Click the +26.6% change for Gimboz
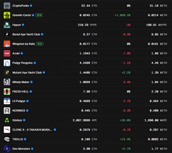This screenshot has height=153, width=172. [x=125, y=120]
